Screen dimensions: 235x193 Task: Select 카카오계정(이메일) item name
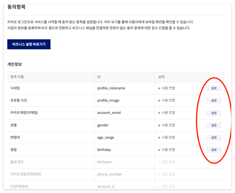click(24, 113)
